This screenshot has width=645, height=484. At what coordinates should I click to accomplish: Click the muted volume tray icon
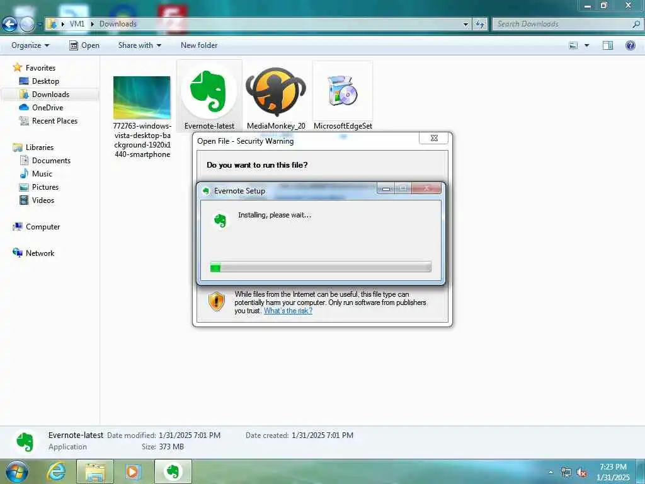tap(581, 473)
